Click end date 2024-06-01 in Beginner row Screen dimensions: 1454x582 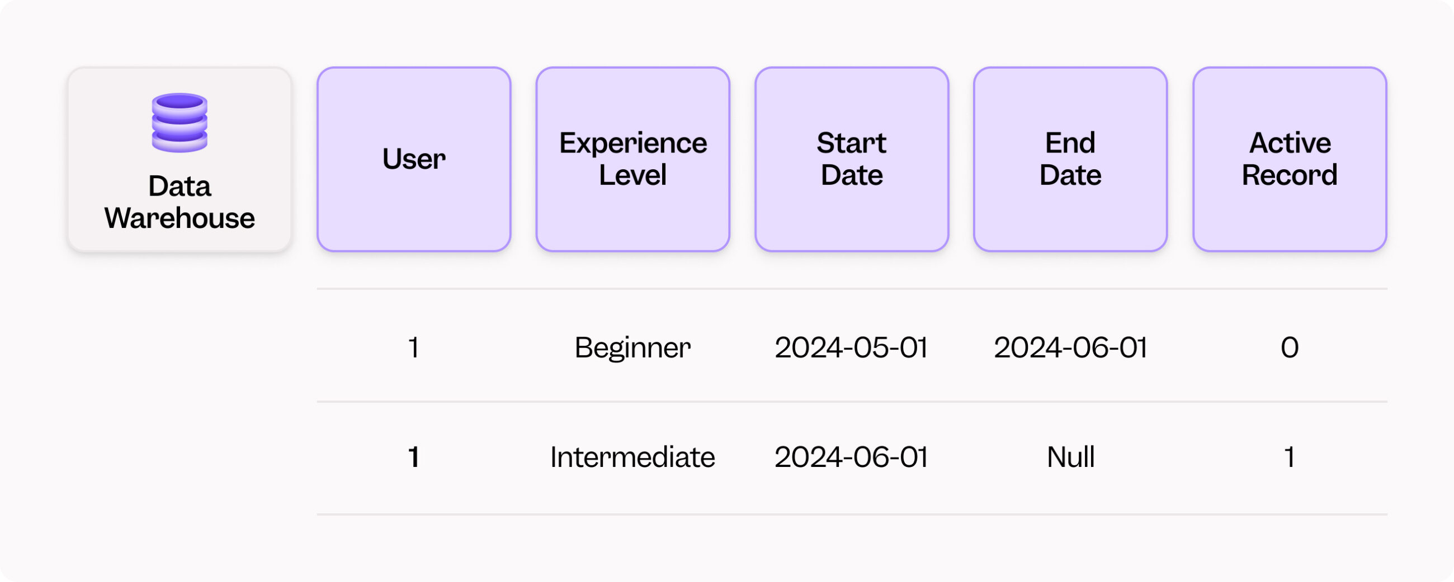pos(1071,347)
